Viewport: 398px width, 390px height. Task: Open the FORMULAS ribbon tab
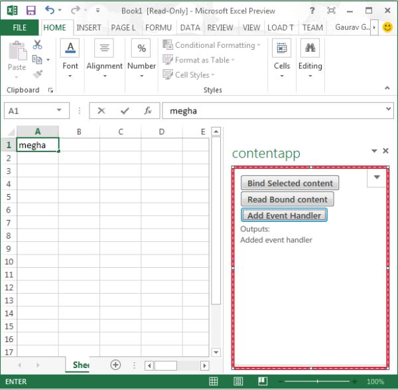click(159, 27)
